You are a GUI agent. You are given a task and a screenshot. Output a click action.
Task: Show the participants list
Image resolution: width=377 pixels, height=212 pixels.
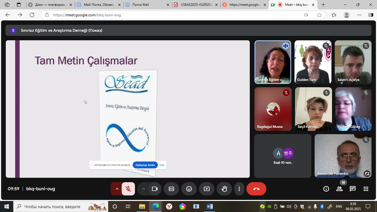(339, 189)
